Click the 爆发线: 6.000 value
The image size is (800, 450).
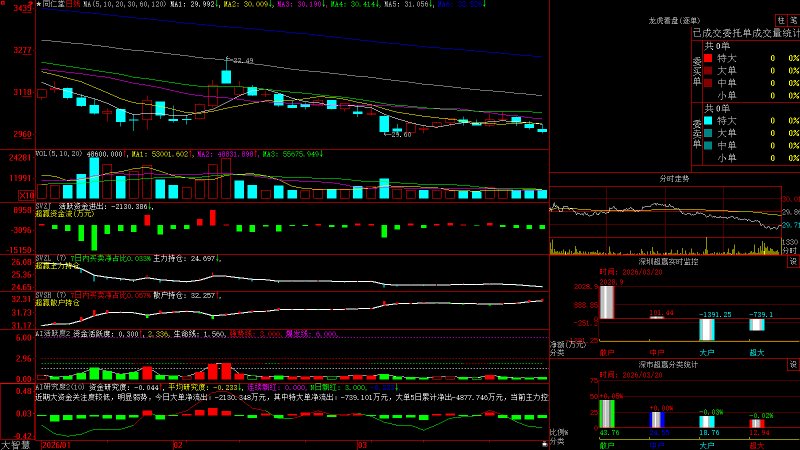pos(311,333)
